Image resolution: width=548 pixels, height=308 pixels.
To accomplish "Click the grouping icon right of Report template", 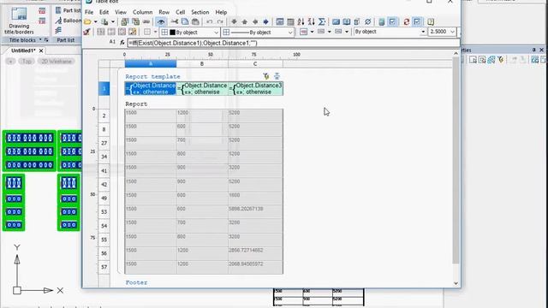I will click(277, 76).
